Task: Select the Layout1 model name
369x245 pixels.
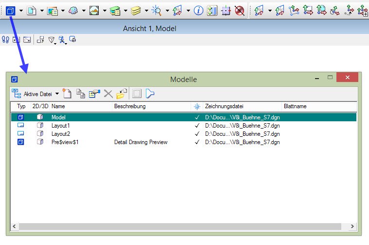Action: [x=60, y=126]
